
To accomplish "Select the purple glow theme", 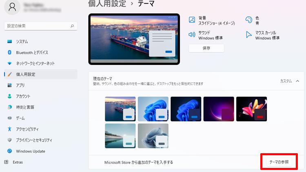I will tap(219, 109).
